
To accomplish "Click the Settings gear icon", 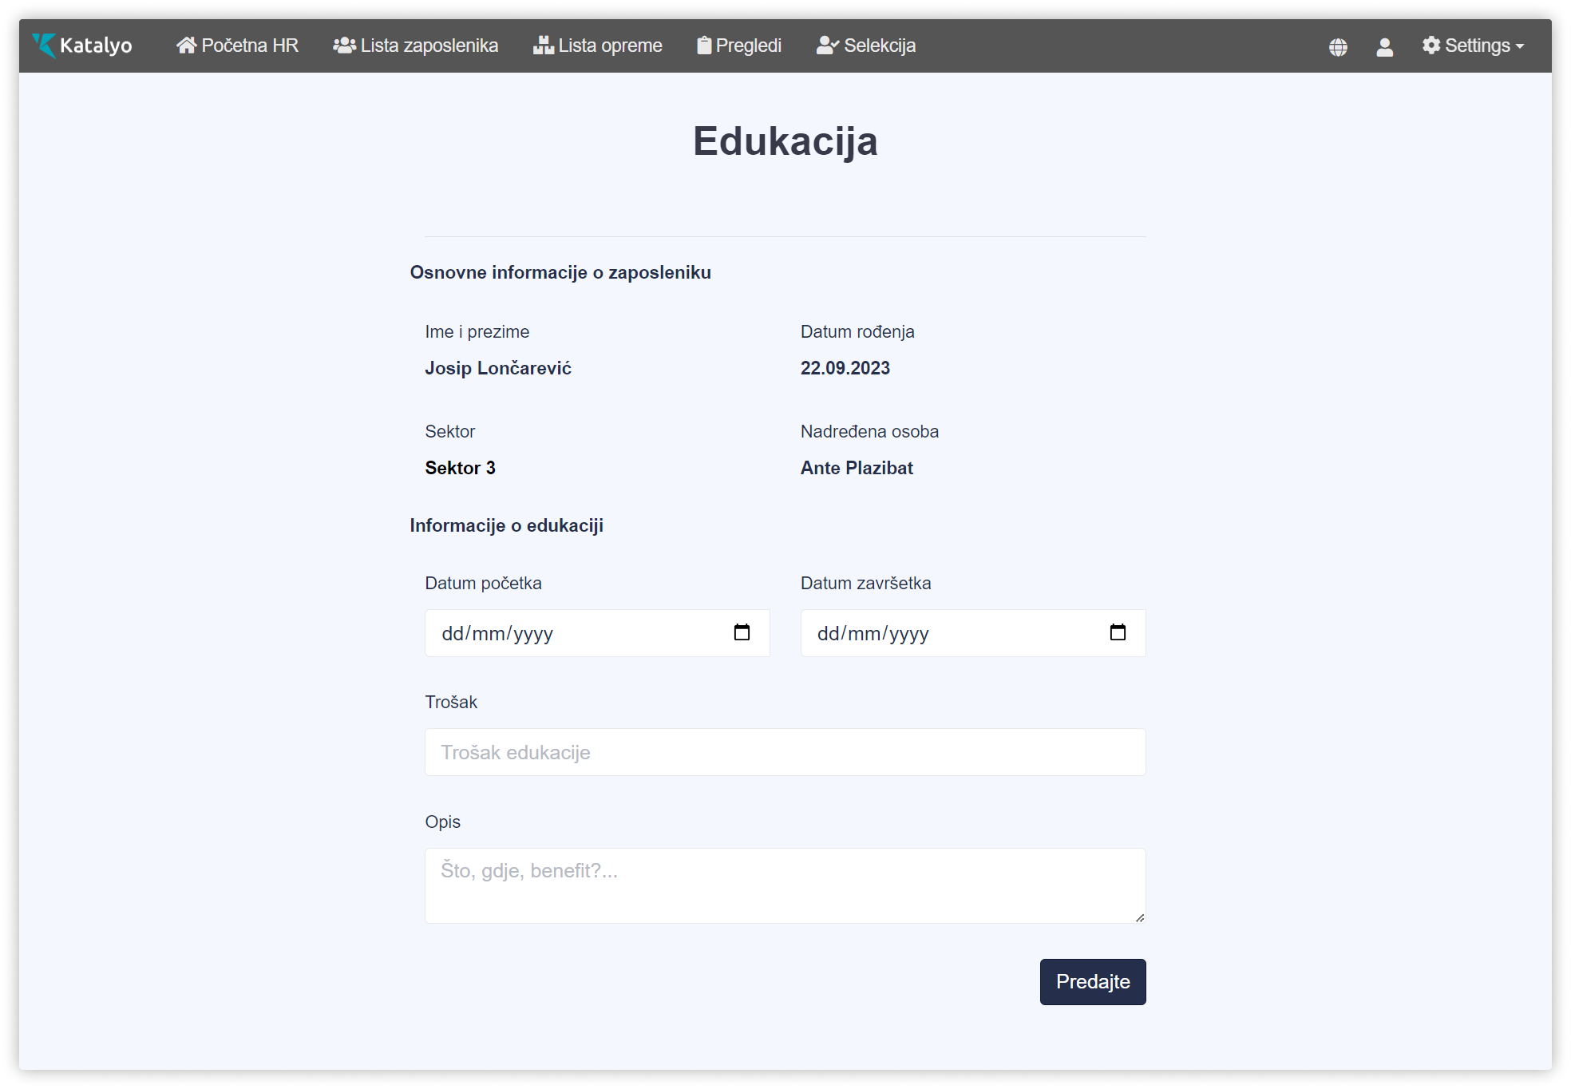I will coord(1431,46).
